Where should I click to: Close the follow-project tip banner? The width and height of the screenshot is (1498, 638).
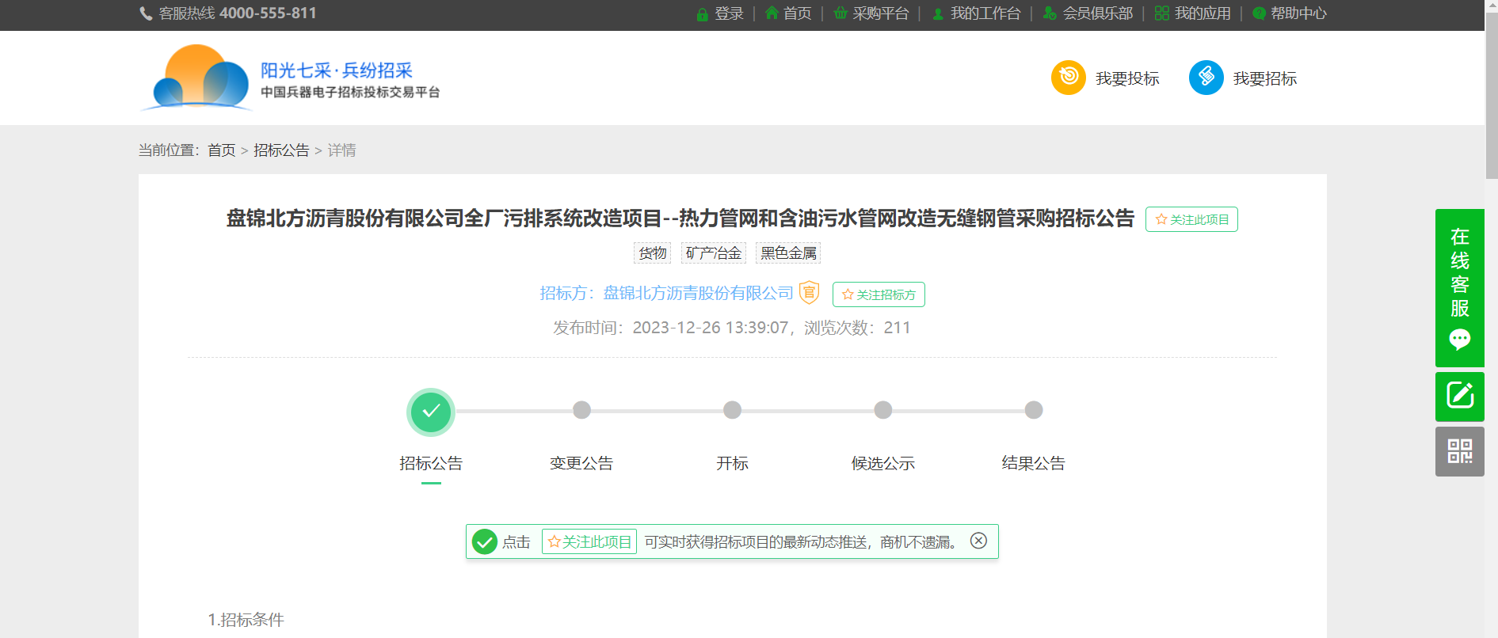[979, 541]
